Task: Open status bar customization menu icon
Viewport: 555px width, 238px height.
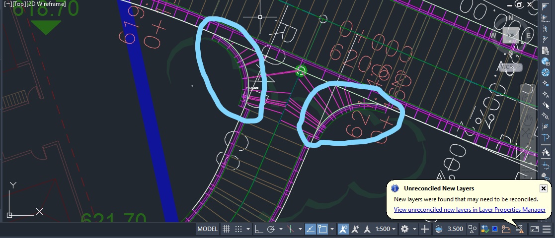Action: pos(547,229)
